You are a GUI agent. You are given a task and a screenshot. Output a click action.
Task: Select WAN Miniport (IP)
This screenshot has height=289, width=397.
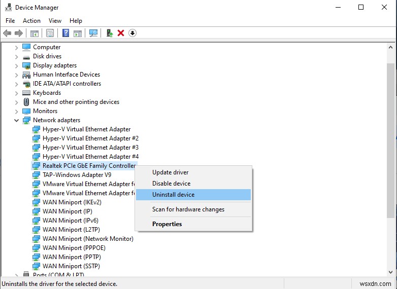[68, 211]
